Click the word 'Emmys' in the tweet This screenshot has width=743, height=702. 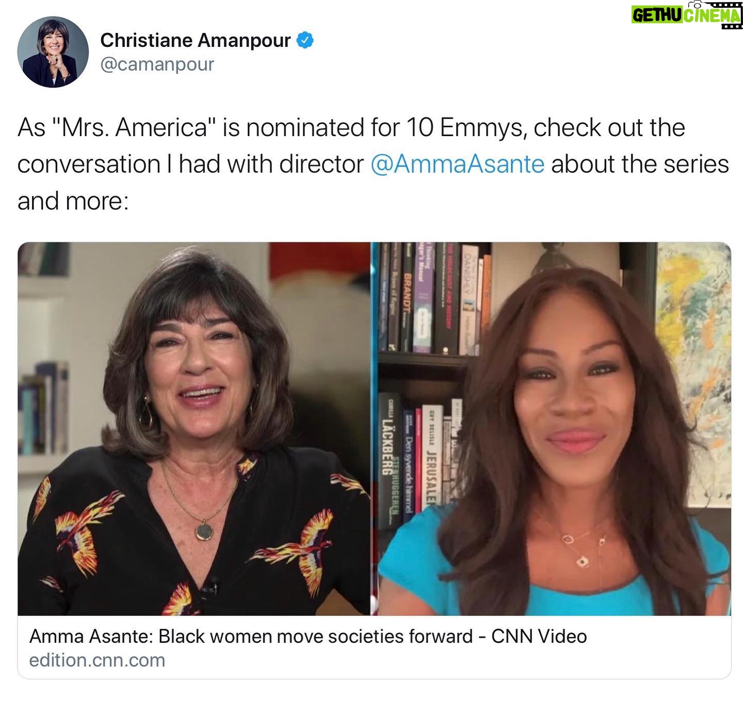coord(482,128)
